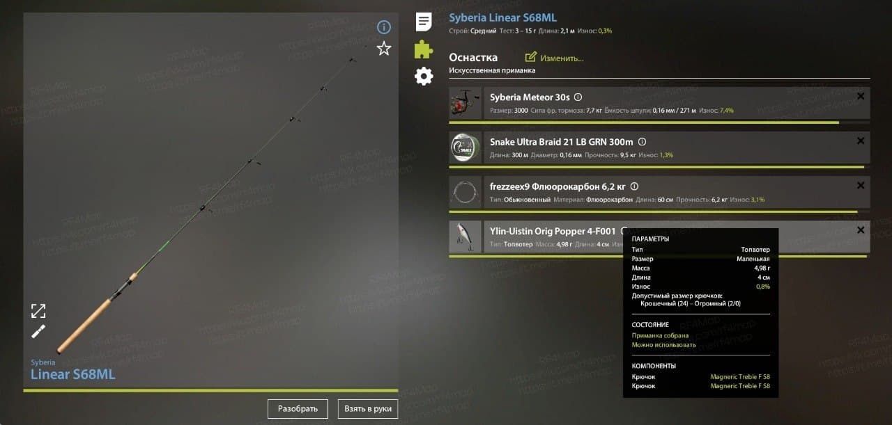Click the large Linear S68ML label under the rod
Screen dimensions: 892x425
tap(73, 374)
